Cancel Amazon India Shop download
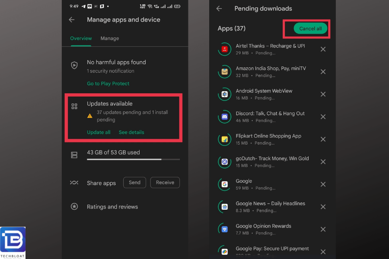This screenshot has width=389, height=259. click(x=323, y=72)
